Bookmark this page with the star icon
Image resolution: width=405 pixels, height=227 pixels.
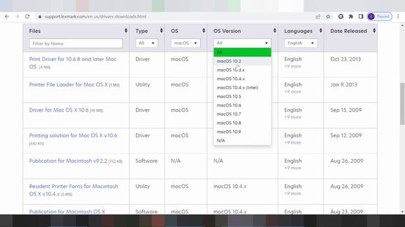point(328,16)
